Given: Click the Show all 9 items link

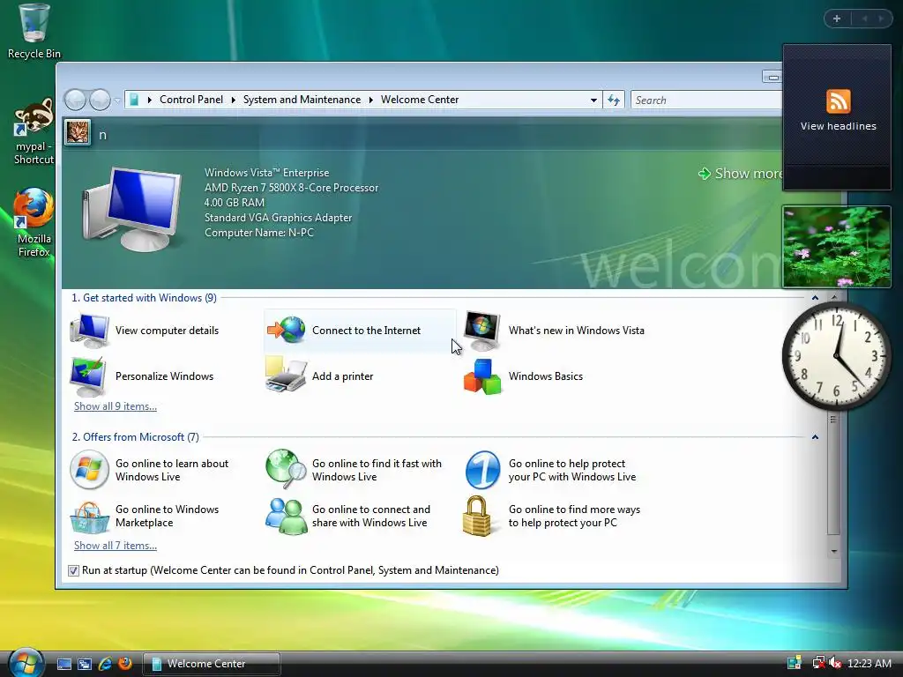Looking at the screenshot, I should [x=116, y=406].
